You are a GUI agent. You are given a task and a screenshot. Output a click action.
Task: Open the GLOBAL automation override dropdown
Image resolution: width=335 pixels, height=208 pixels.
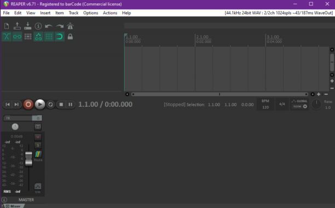pyautogui.click(x=299, y=104)
